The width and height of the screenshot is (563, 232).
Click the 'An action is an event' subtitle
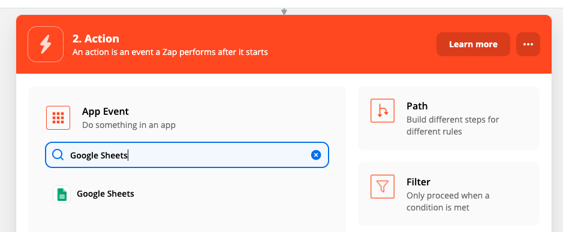170,52
